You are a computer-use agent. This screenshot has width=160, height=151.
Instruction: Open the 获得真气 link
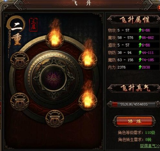tap(150, 146)
